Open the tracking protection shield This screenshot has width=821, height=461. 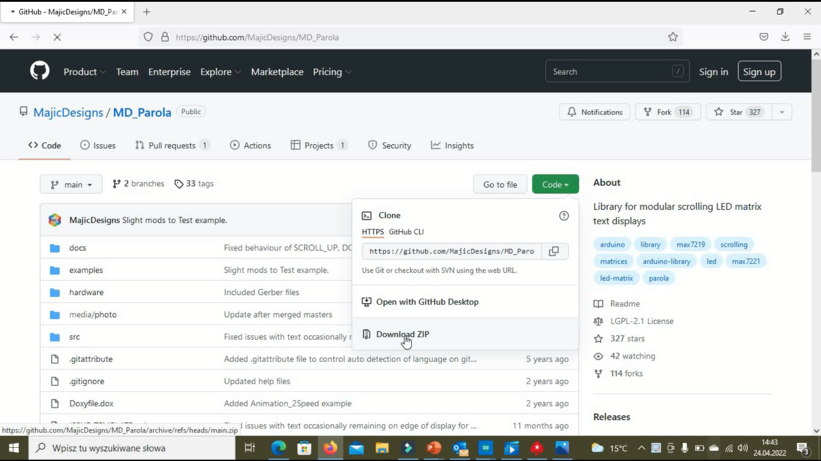[x=148, y=37]
